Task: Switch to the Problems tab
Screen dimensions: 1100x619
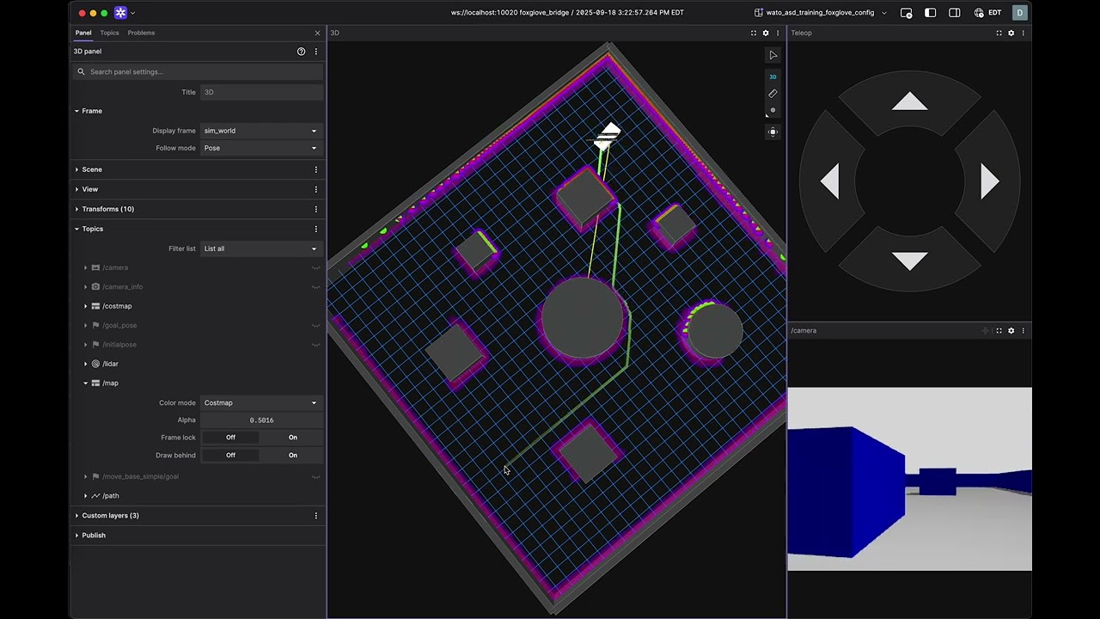Action: tap(141, 33)
